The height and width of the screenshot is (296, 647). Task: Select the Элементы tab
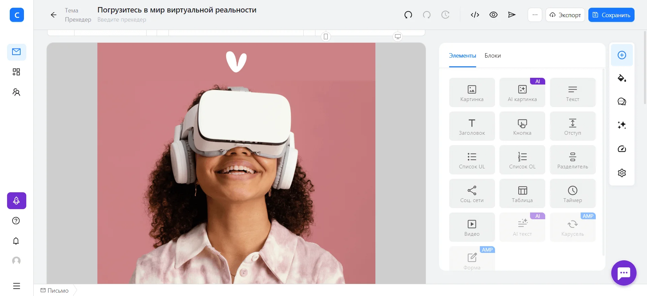[x=462, y=56]
